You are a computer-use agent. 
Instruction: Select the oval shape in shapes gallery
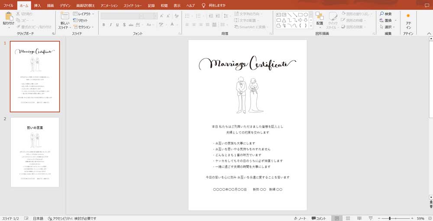(x=306, y=14)
